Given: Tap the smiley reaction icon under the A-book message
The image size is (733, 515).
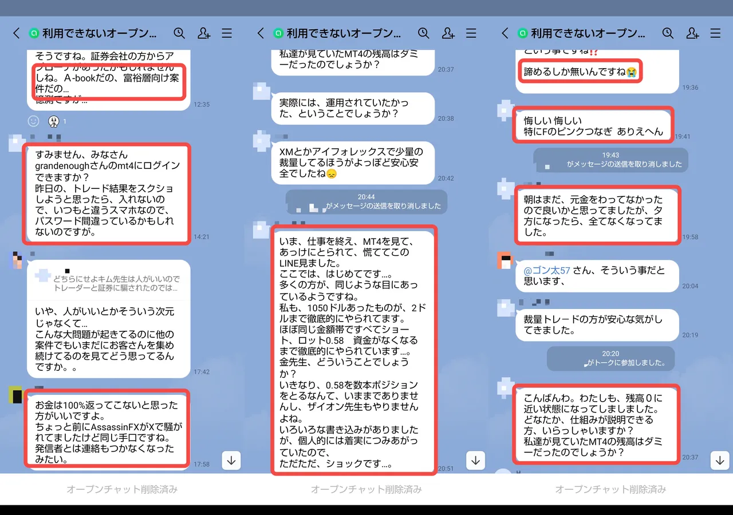Looking at the screenshot, I should tap(34, 121).
